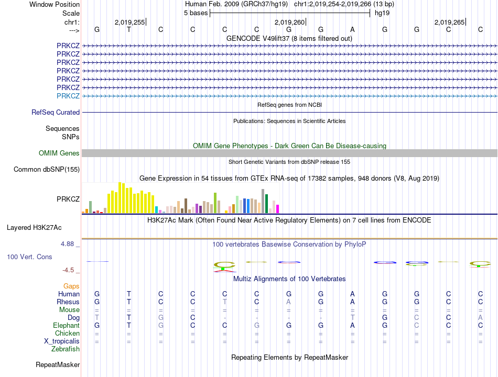Select the Dog alignment row label
This screenshot has width=498, height=377.
pos(73,318)
